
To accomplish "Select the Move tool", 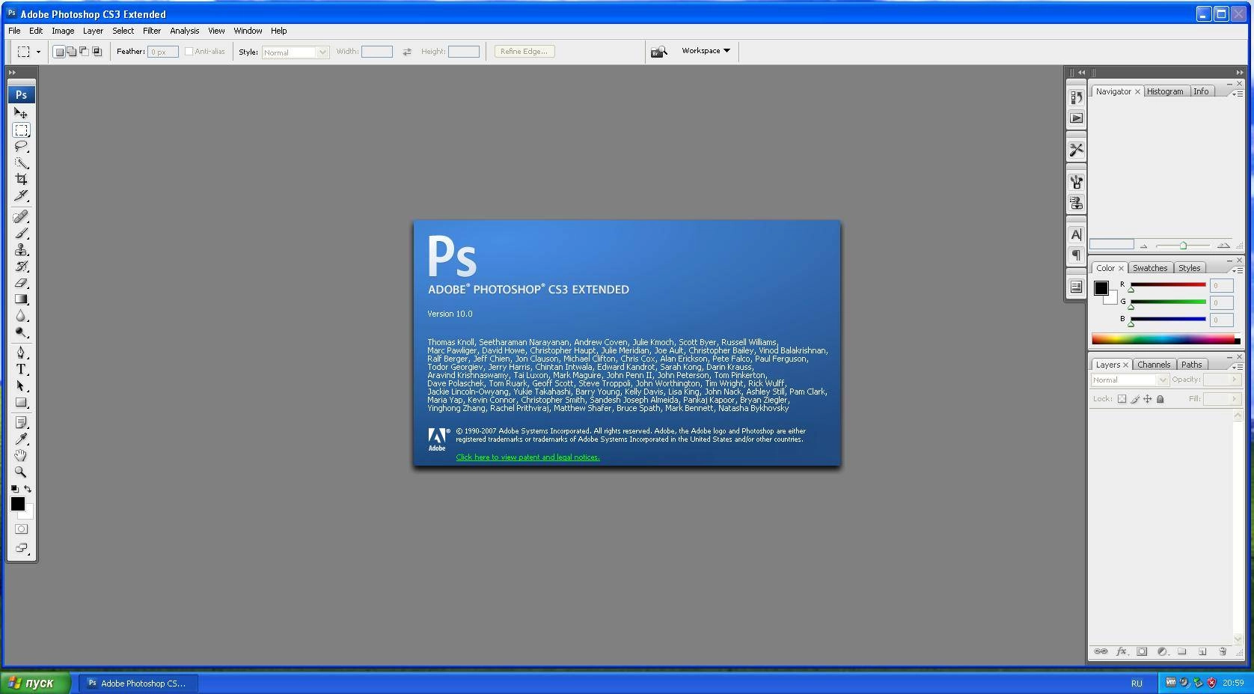I will coord(21,113).
